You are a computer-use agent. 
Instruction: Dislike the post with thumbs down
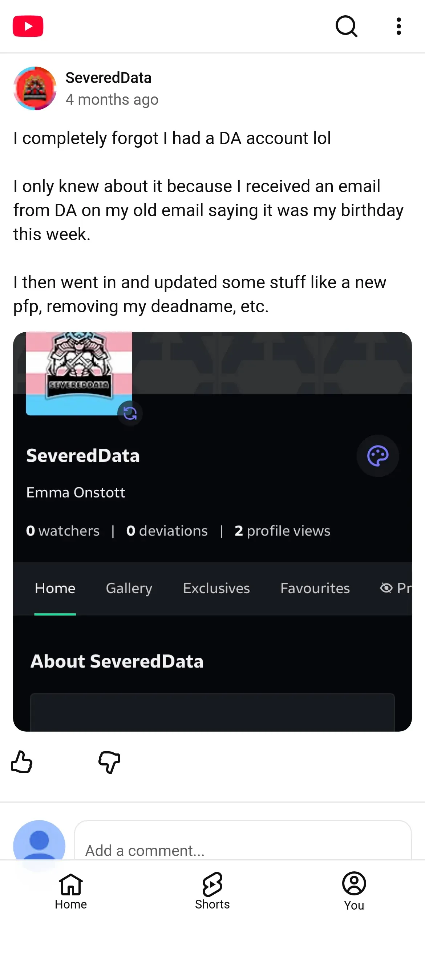[109, 762]
